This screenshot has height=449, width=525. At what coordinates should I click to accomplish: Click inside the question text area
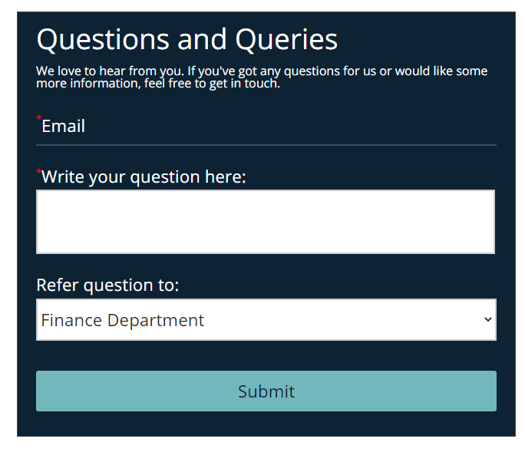(266, 222)
